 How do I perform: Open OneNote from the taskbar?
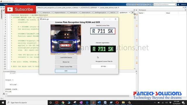81,102
